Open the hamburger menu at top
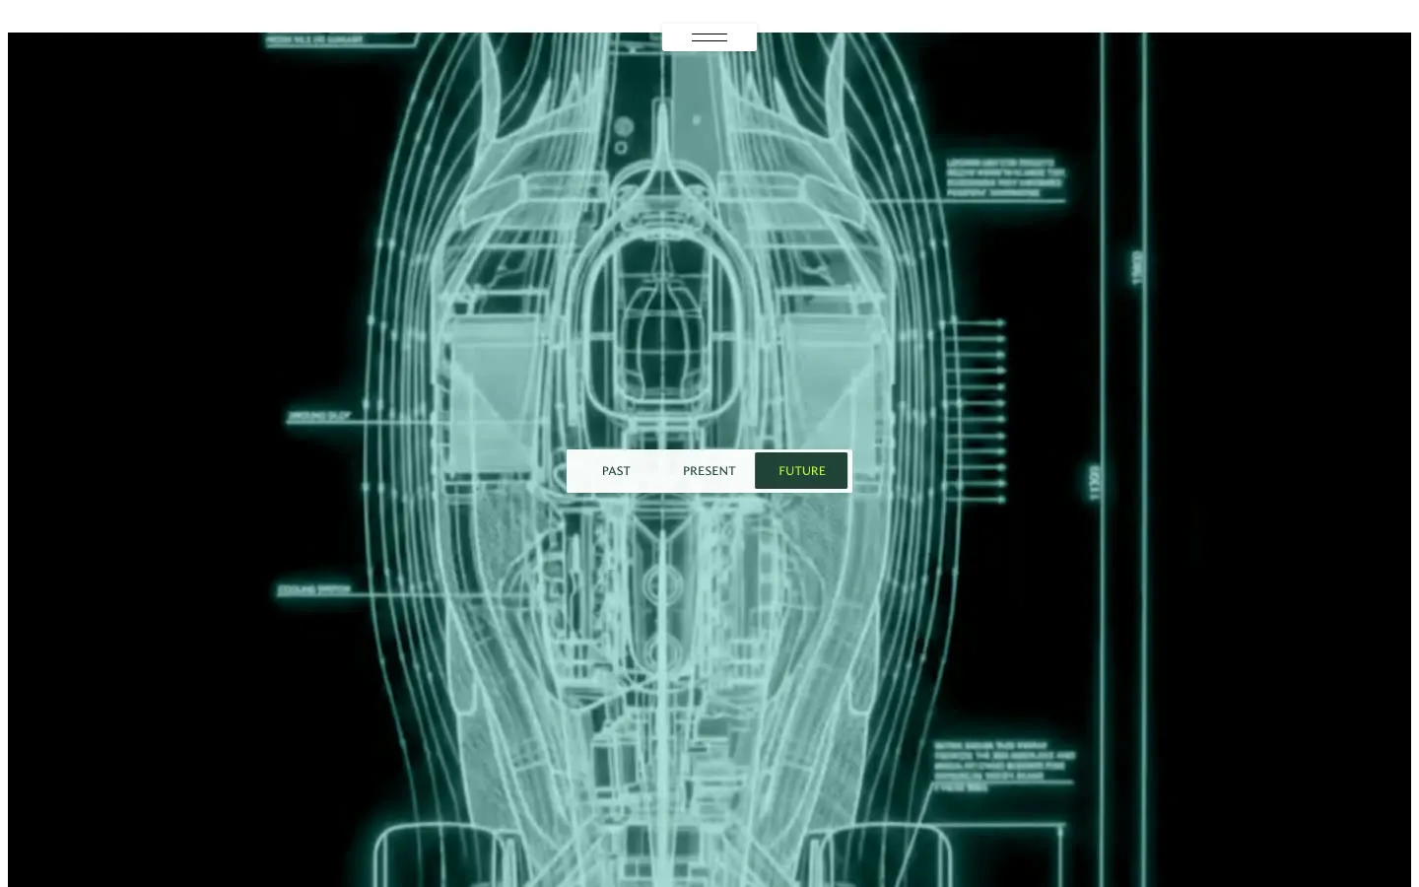 (709, 37)
